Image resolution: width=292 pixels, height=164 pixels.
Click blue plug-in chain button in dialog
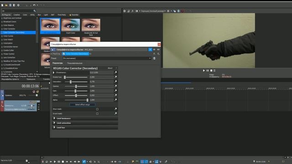[150, 50]
